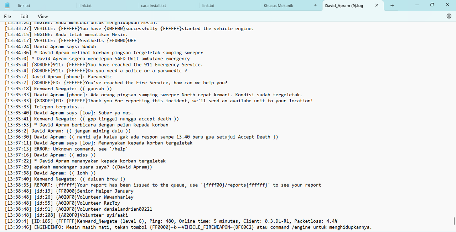This screenshot has height=232, width=456.
Task: Close the Notepad window
Action: click(x=448, y=5)
